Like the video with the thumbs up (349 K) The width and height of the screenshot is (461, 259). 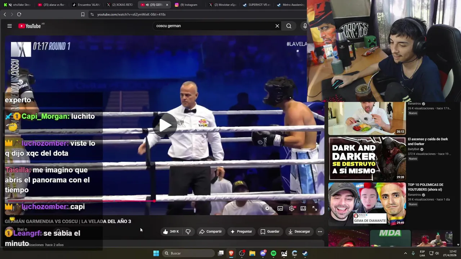point(171,232)
